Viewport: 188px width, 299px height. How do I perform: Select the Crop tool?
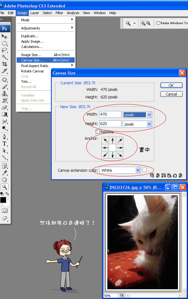[4, 64]
